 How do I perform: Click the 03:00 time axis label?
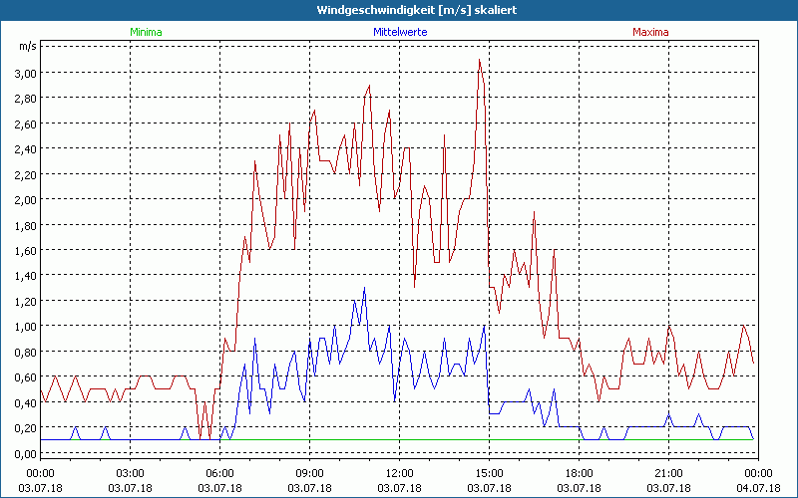(x=131, y=473)
